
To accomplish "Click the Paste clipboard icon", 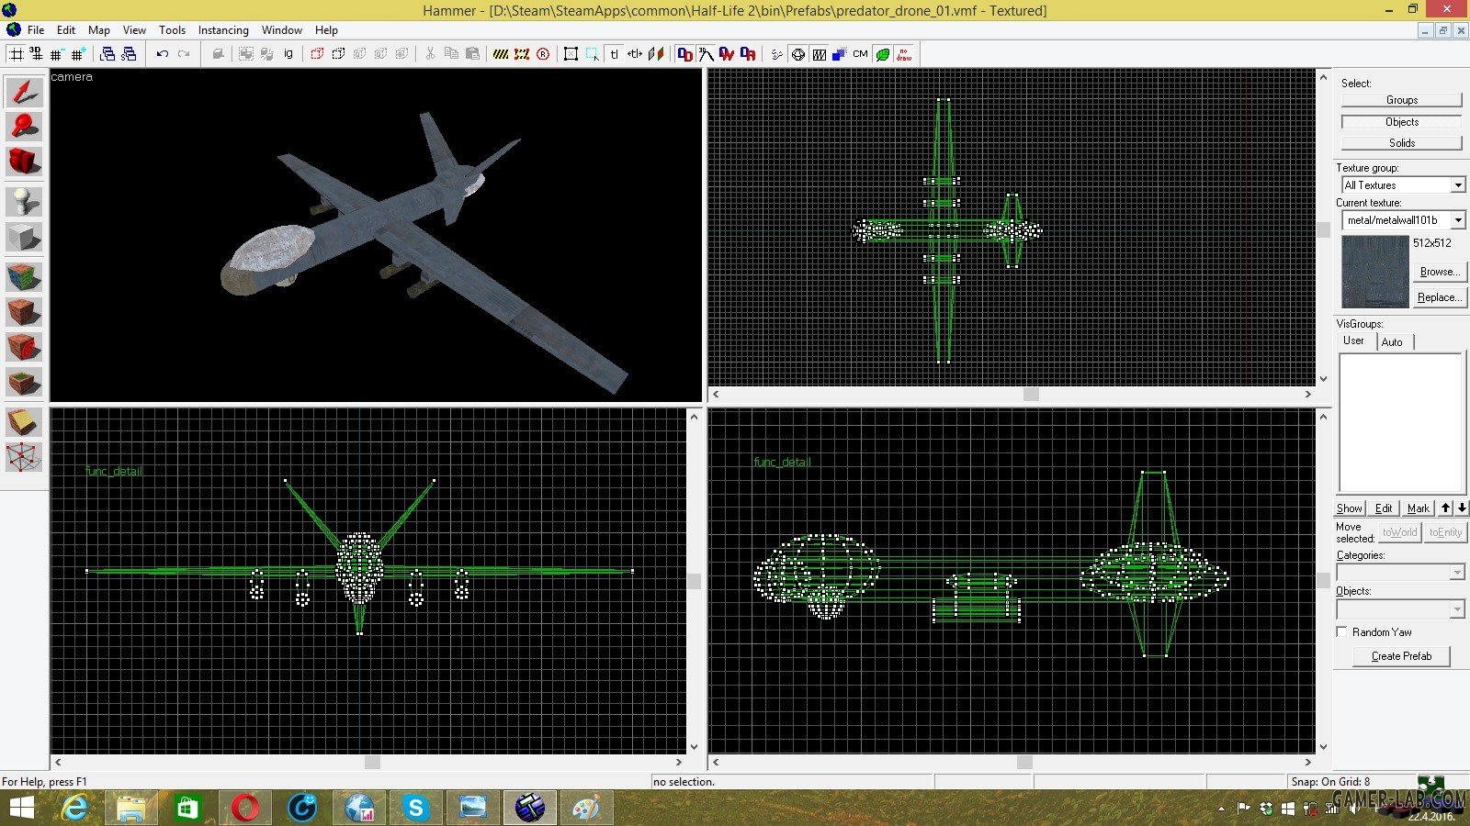I will [x=472, y=54].
